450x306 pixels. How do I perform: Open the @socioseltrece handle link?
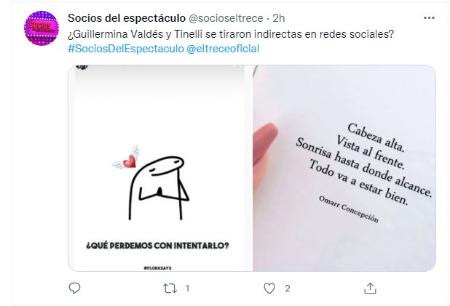[226, 18]
